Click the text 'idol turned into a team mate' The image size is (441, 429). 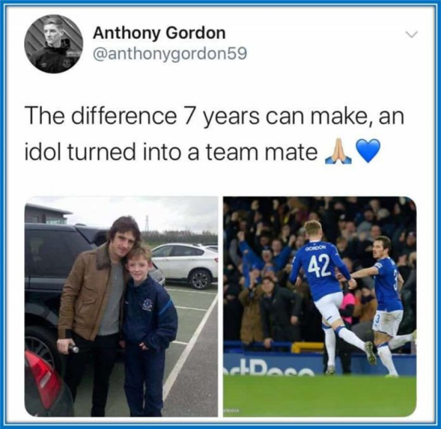coord(171,152)
